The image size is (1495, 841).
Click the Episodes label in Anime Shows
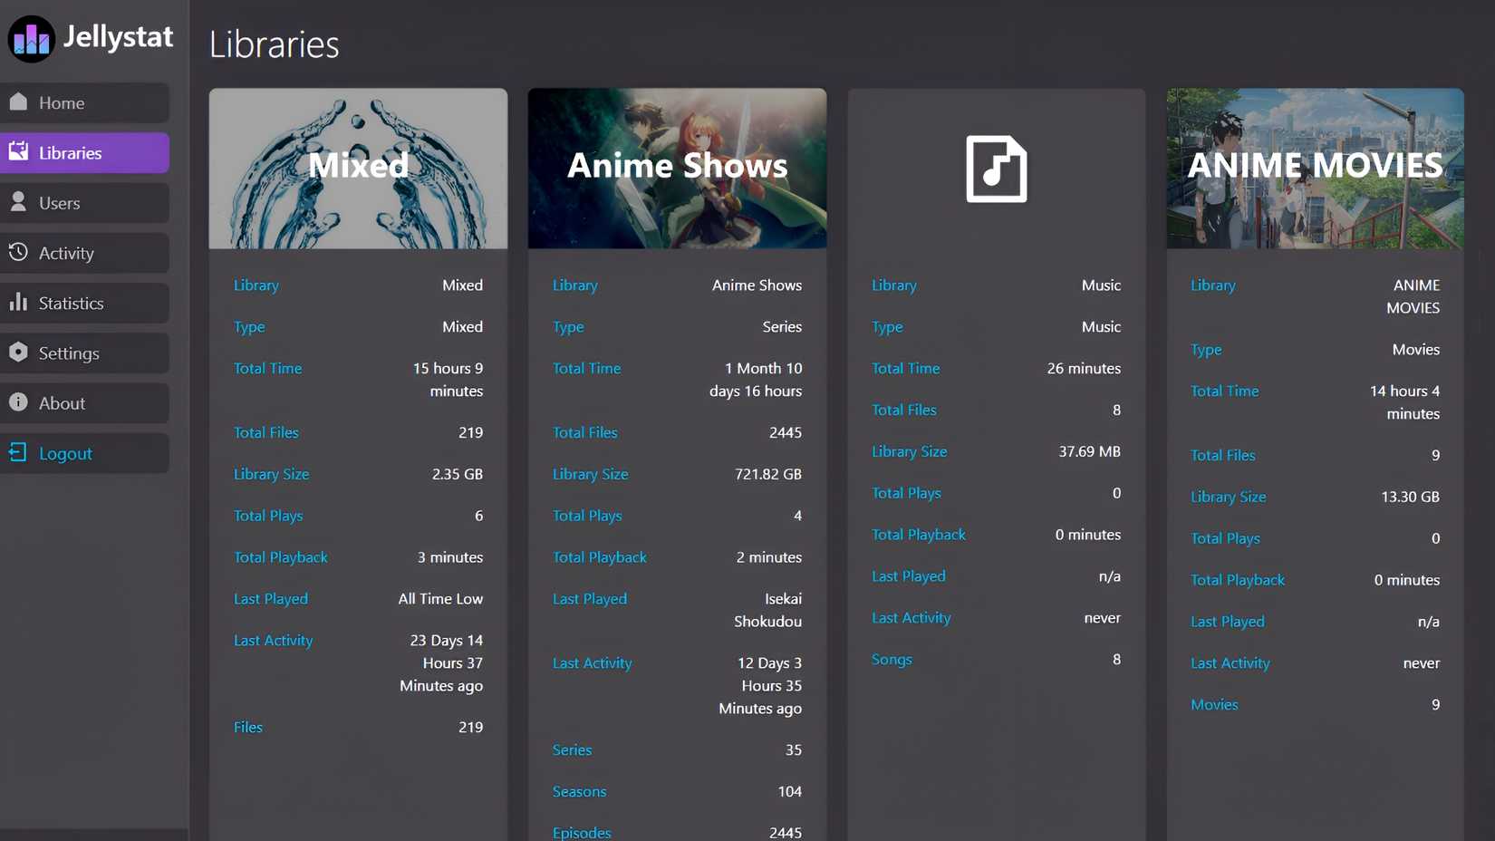[x=582, y=832]
